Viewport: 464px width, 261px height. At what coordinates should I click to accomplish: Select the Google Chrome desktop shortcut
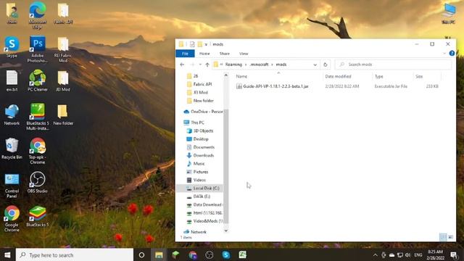tap(12, 218)
